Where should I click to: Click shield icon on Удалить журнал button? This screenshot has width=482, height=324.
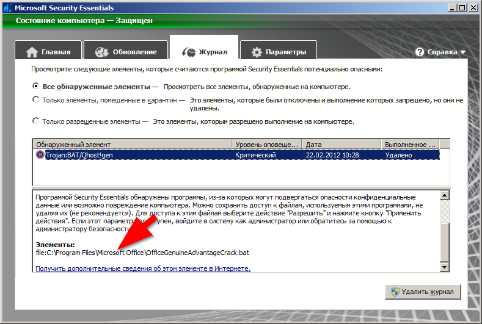[395, 292]
